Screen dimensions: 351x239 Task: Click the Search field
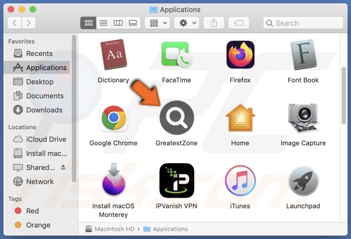[303, 23]
